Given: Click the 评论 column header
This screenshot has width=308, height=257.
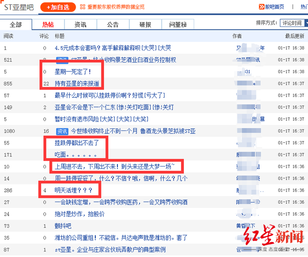Looking at the screenshot, I should (44, 36).
